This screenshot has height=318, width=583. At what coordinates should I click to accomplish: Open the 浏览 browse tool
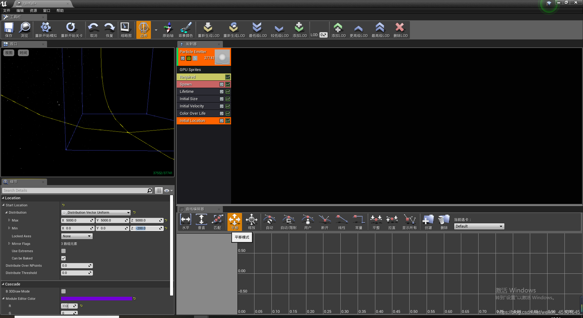point(25,29)
